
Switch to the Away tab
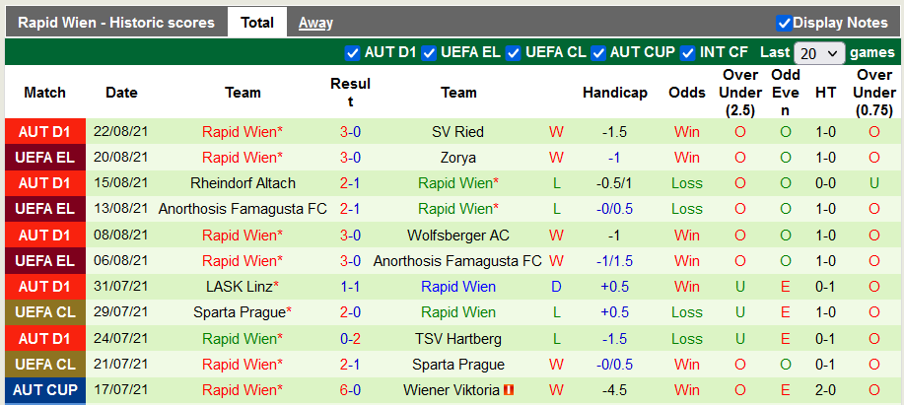click(x=315, y=23)
